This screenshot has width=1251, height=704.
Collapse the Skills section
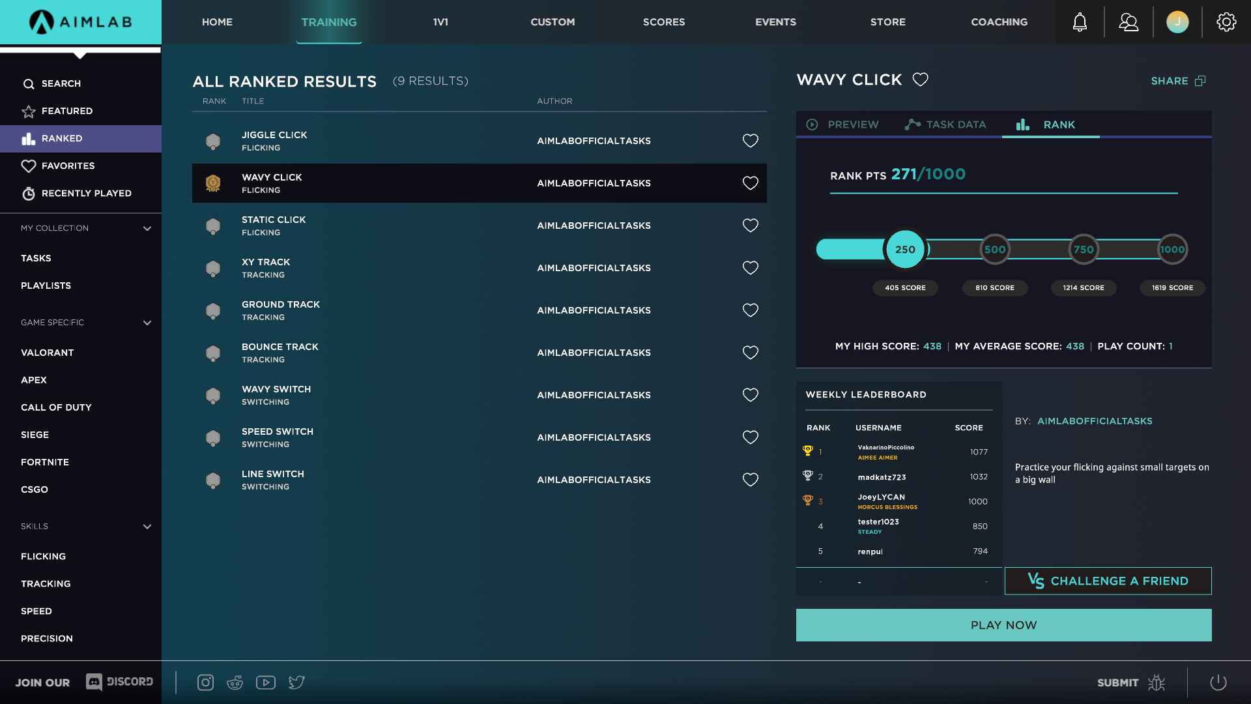[147, 527]
